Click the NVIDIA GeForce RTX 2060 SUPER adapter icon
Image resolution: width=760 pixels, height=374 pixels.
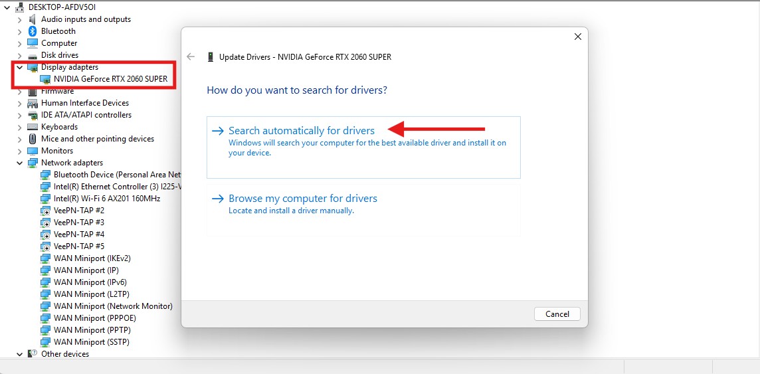45,79
